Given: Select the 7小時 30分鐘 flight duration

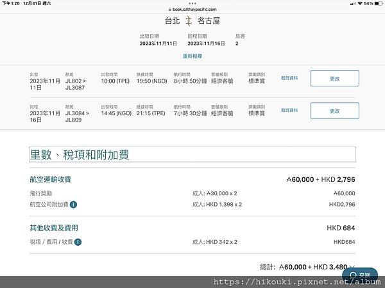Looking at the screenshot, I should tap(191, 113).
